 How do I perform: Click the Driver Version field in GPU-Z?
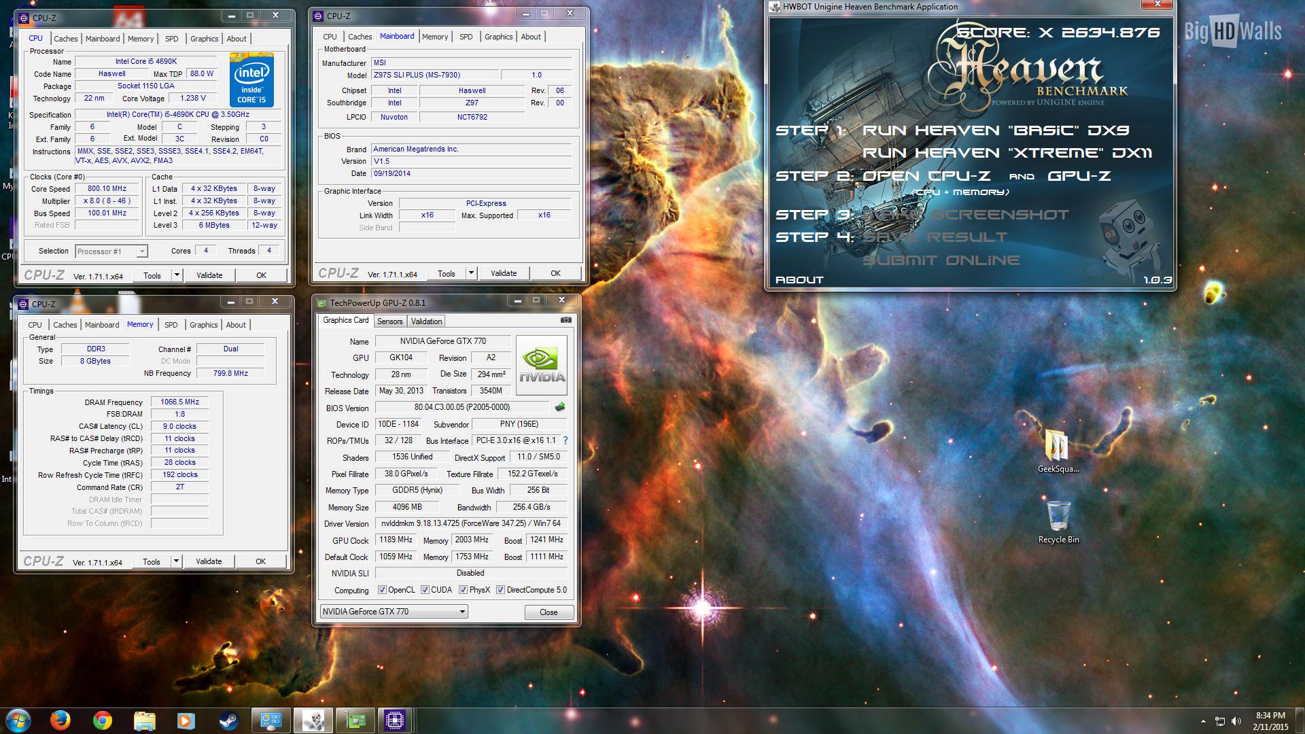471,523
